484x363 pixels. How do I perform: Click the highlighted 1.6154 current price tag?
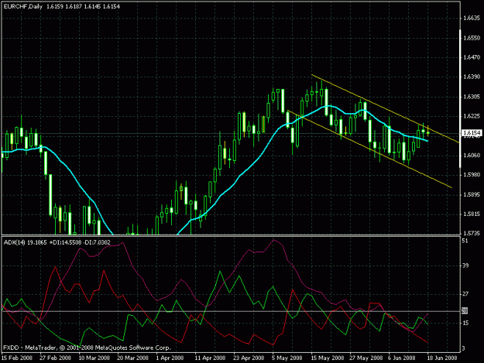472,133
